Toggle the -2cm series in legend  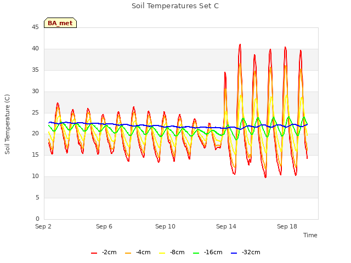click(x=104, y=253)
